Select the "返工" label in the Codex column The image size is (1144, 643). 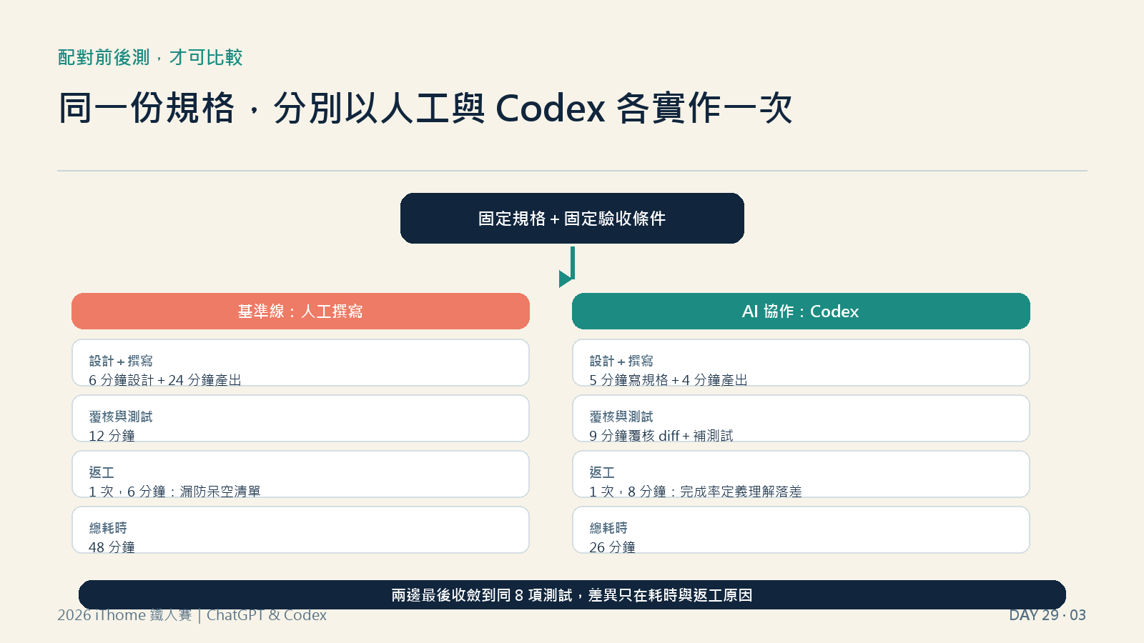[602, 472]
